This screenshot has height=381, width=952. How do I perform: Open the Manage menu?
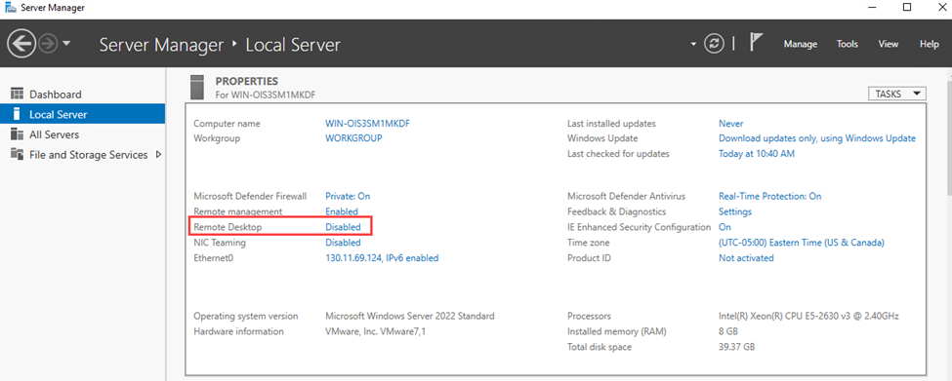(801, 44)
